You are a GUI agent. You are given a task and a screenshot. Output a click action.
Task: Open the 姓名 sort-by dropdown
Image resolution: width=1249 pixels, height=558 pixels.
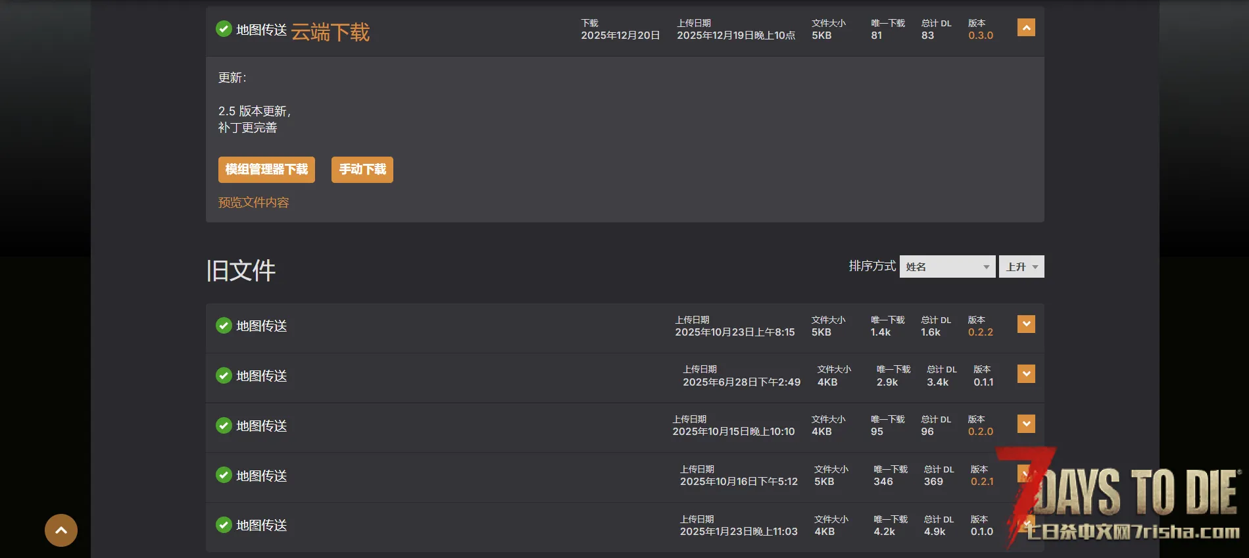(946, 266)
